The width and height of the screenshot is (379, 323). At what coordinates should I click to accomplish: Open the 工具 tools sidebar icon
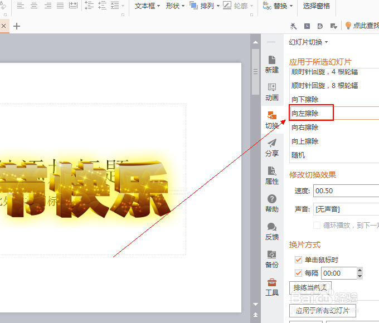tap(272, 287)
